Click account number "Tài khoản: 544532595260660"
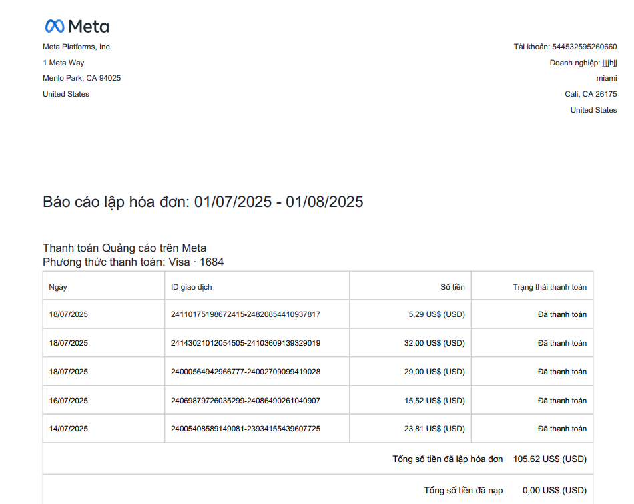 [x=565, y=47]
